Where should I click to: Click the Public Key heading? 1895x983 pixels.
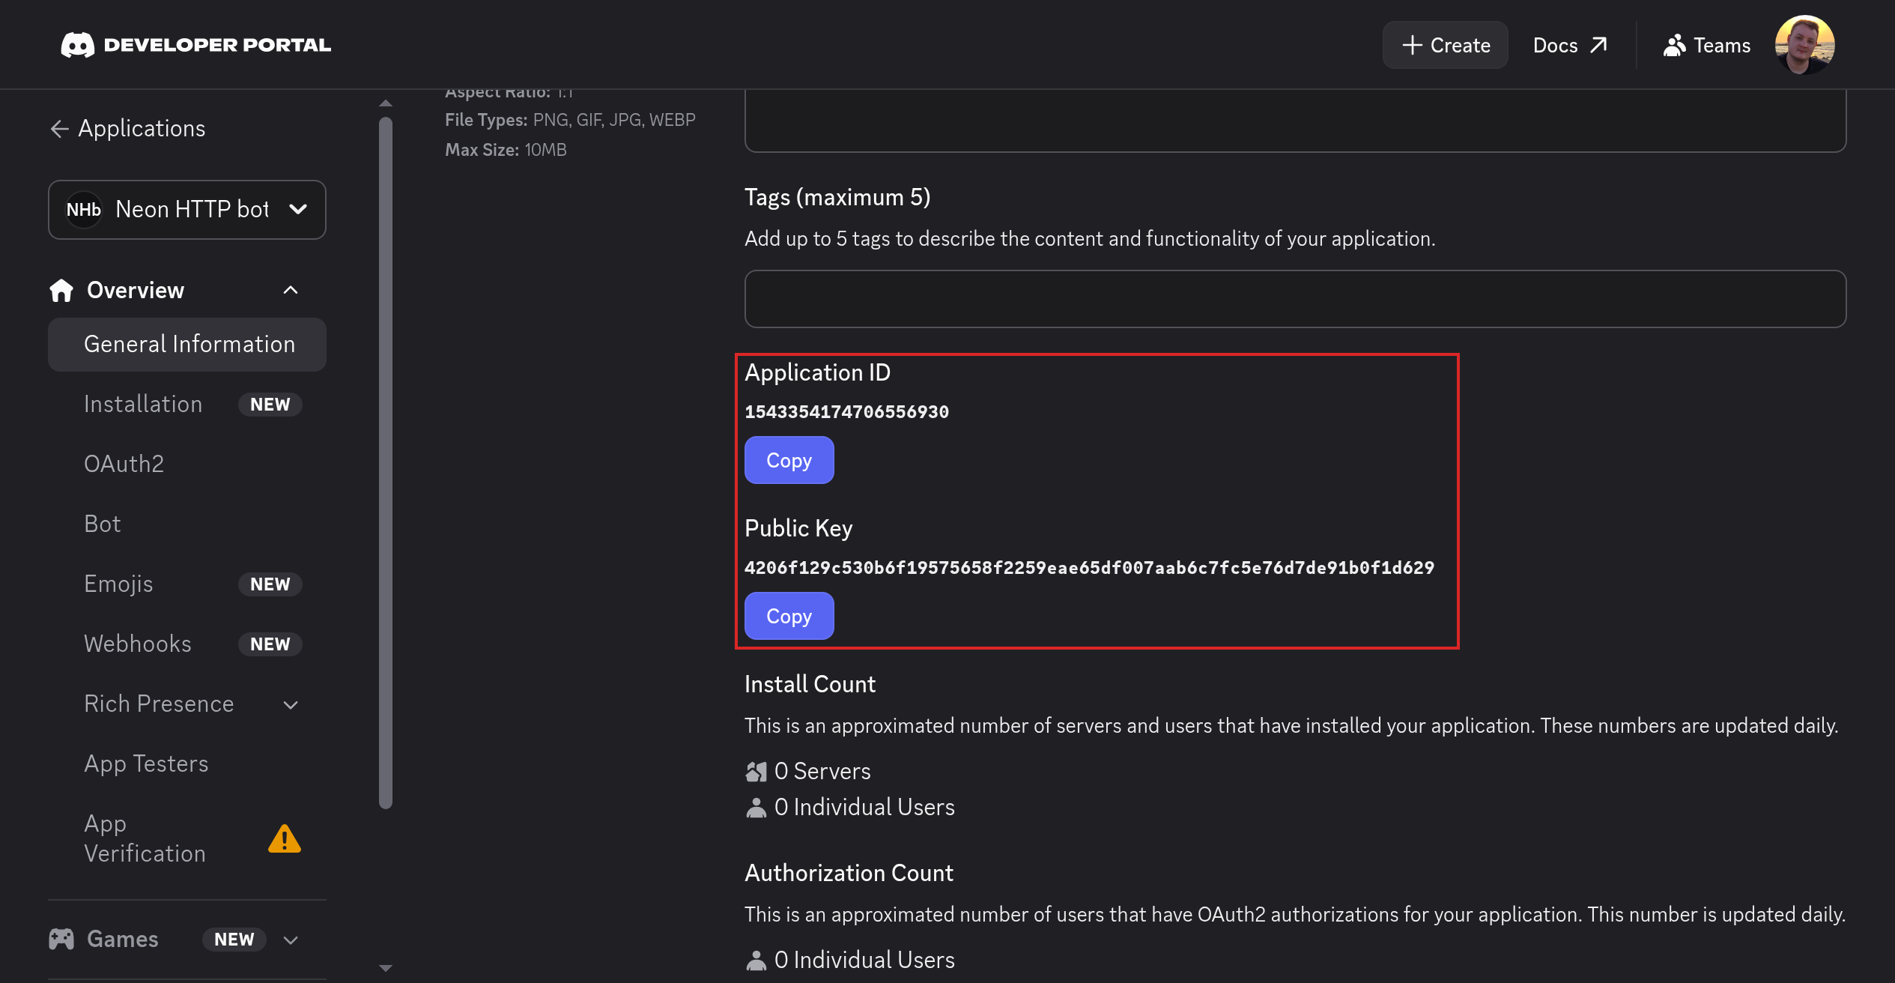click(x=798, y=528)
